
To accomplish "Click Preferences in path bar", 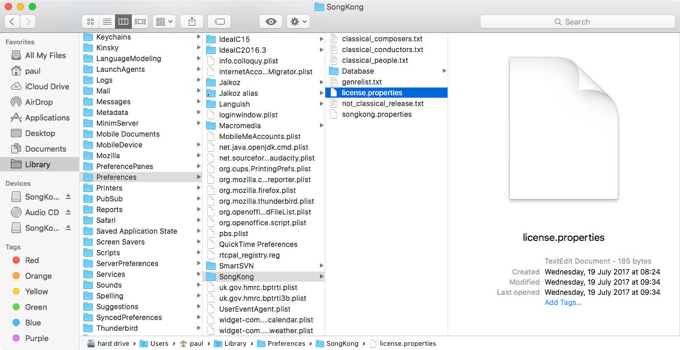I will [x=281, y=343].
